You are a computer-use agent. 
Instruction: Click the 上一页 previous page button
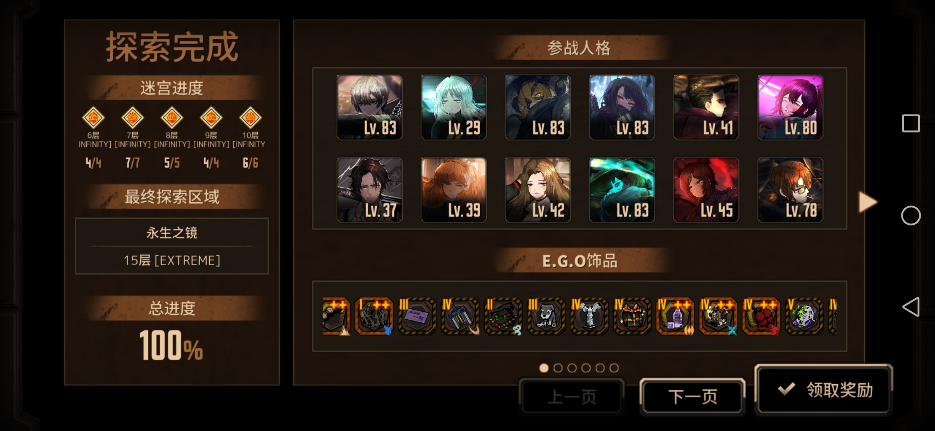coord(572,397)
